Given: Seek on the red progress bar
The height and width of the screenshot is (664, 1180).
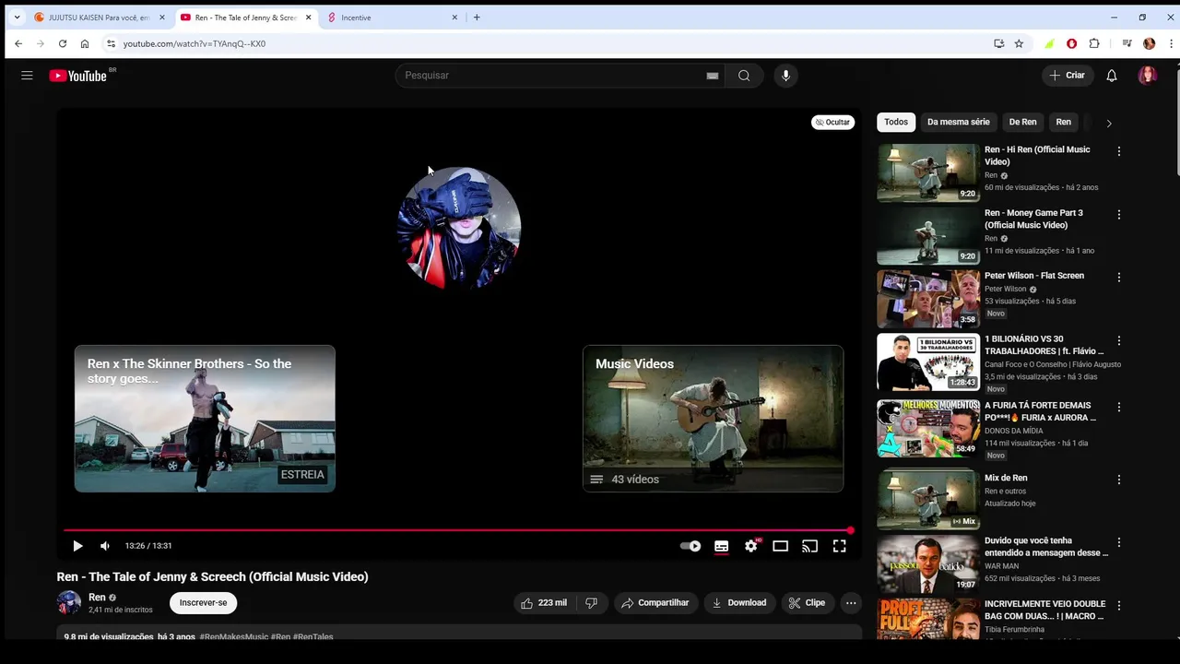Looking at the screenshot, I should click(458, 530).
